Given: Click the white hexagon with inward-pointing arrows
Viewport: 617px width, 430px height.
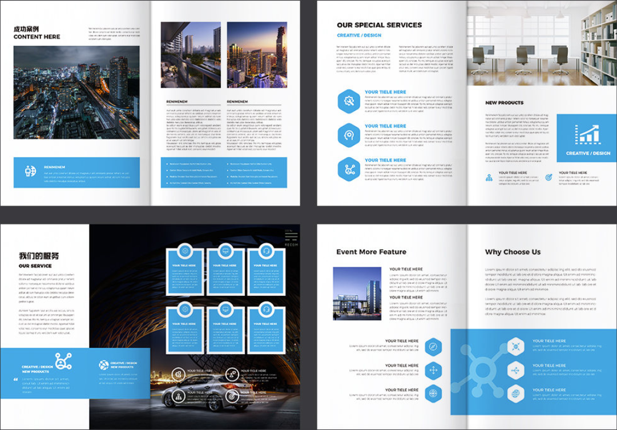Looking at the screenshot, I should tap(515, 347).
